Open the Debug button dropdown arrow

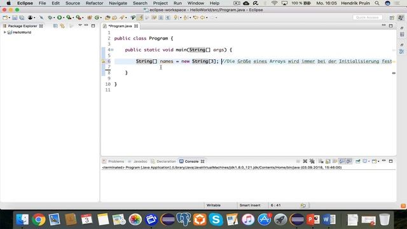[x=53, y=18]
